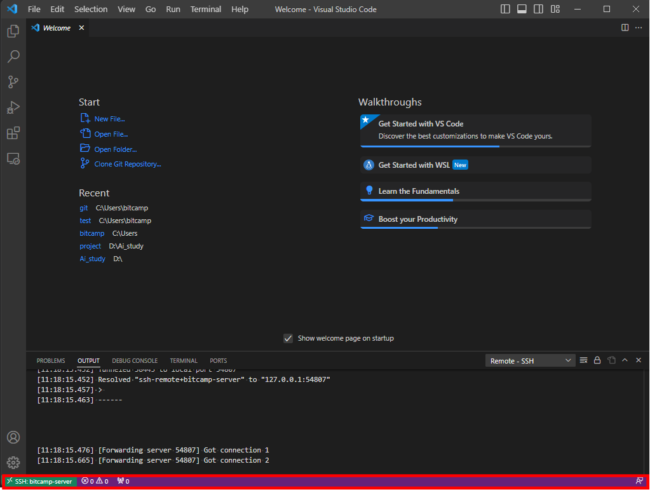
Task: Click the Open File... link
Action: (111, 134)
